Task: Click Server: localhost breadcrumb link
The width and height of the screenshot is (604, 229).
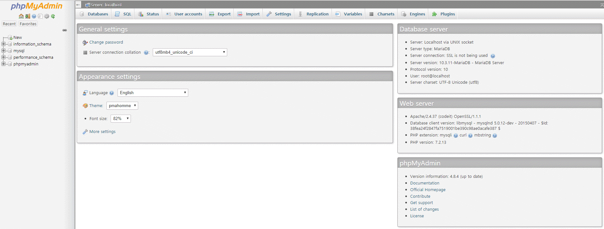Action: [x=106, y=5]
